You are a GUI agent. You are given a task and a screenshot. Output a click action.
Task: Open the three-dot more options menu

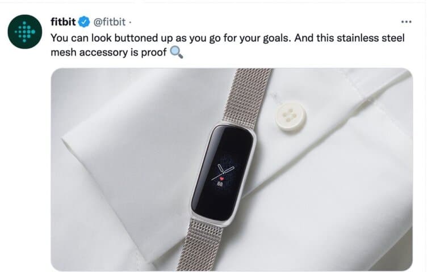[406, 22]
